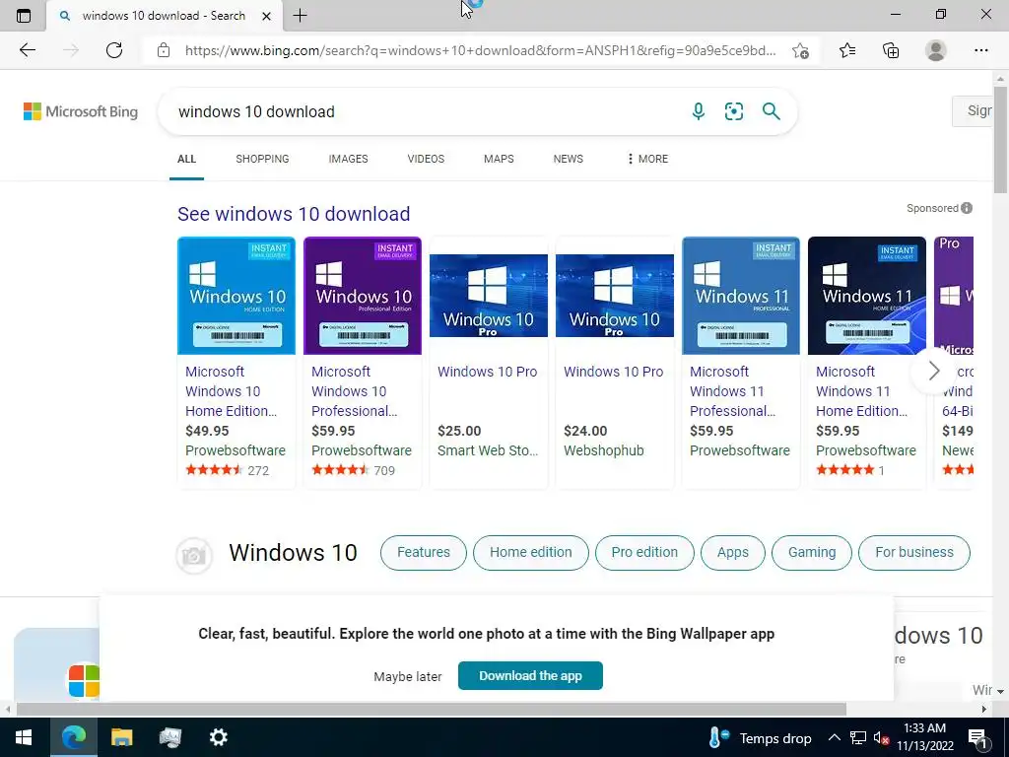Open a new tab
The image size is (1009, 757).
pyautogui.click(x=300, y=16)
